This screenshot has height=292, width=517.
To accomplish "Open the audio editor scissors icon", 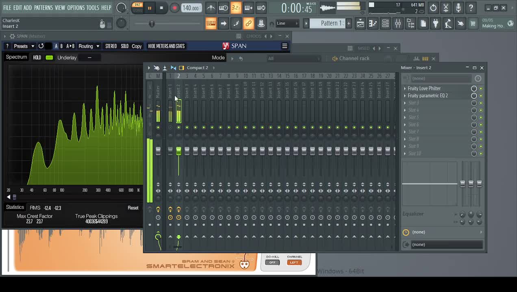I will click(x=446, y=8).
